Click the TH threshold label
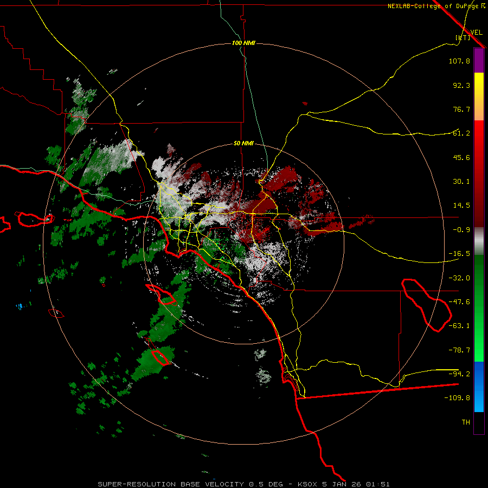Screen dimensions: 488x488 click(x=466, y=422)
